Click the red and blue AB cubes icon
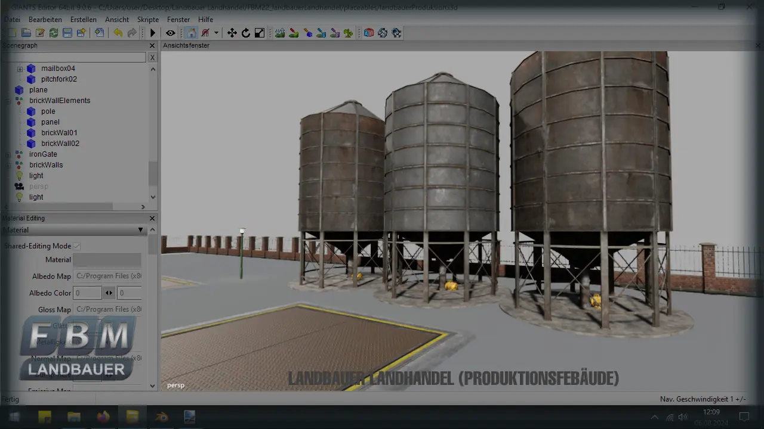764x429 pixels. [x=369, y=33]
